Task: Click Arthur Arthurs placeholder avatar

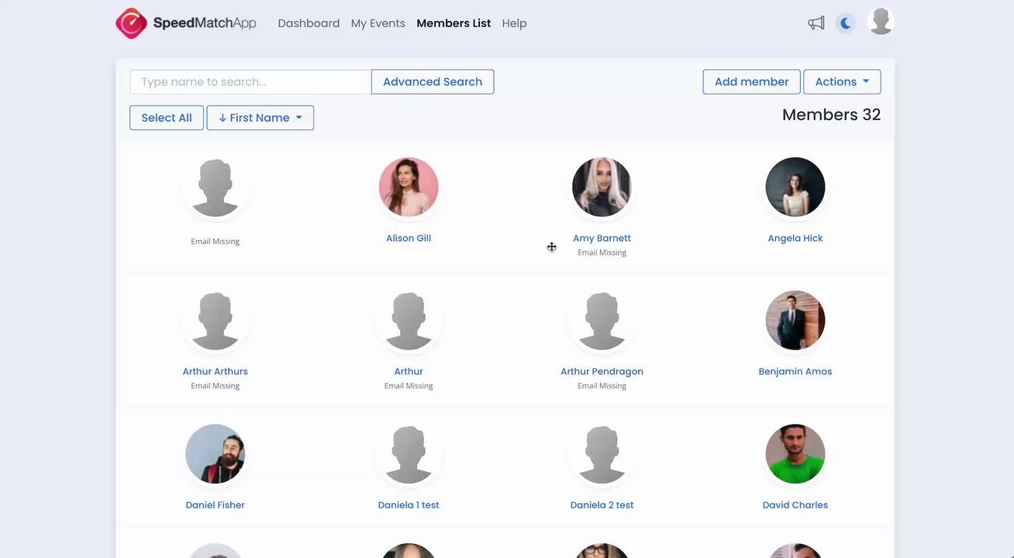Action: tap(215, 320)
